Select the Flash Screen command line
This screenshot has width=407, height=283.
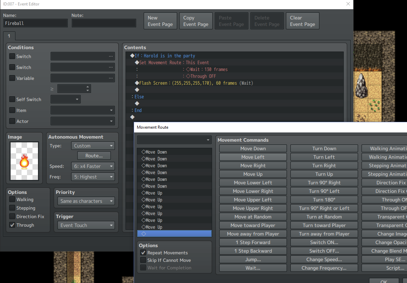tap(235, 83)
